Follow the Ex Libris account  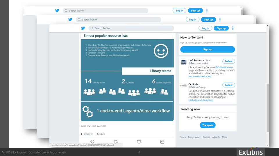pos(228,85)
